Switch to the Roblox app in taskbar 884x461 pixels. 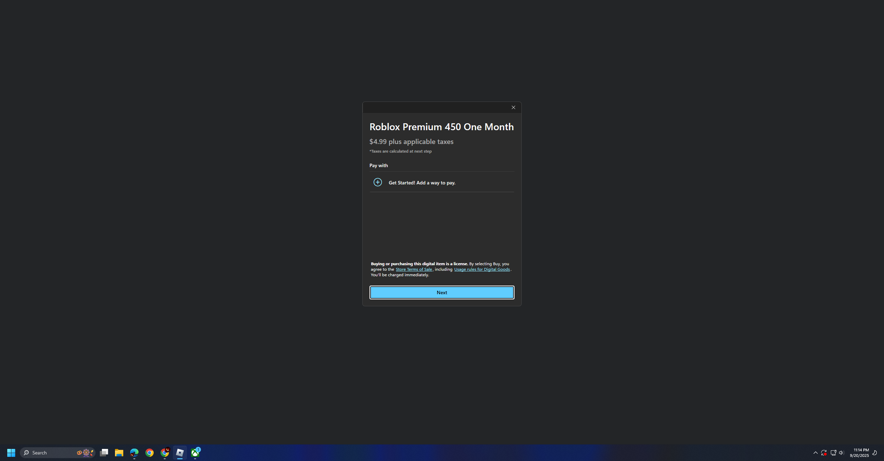pyautogui.click(x=180, y=452)
